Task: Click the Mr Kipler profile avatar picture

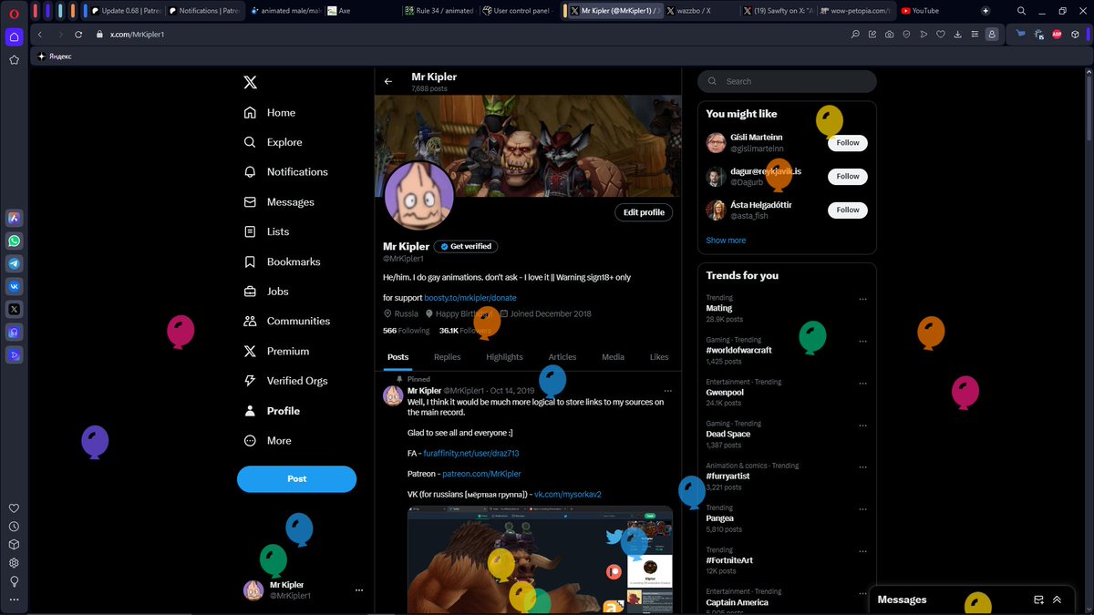Action: click(418, 196)
